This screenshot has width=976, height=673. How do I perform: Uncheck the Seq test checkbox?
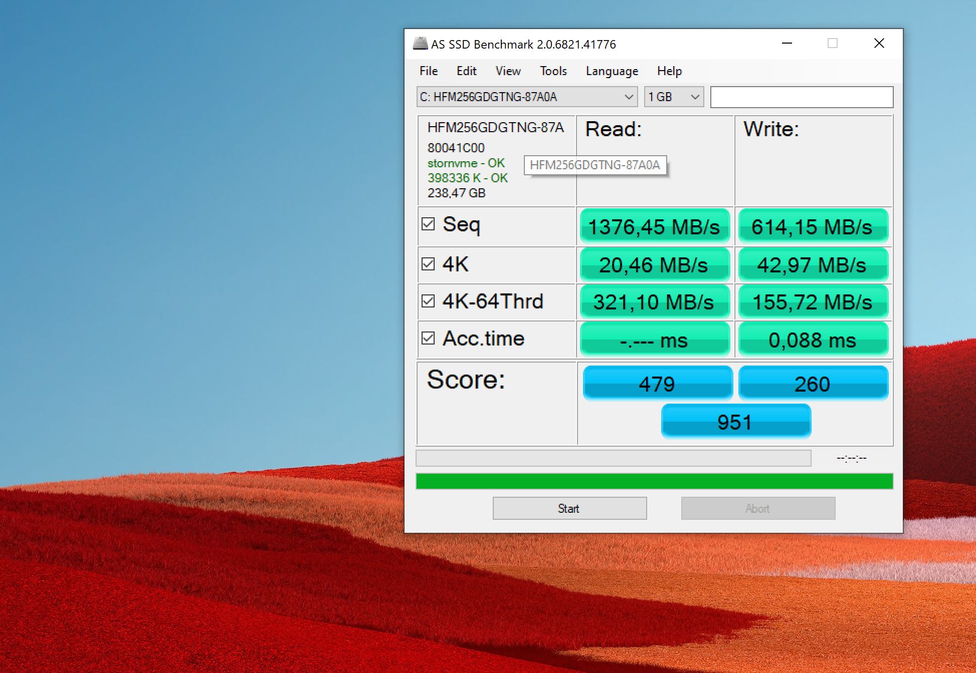pos(428,224)
